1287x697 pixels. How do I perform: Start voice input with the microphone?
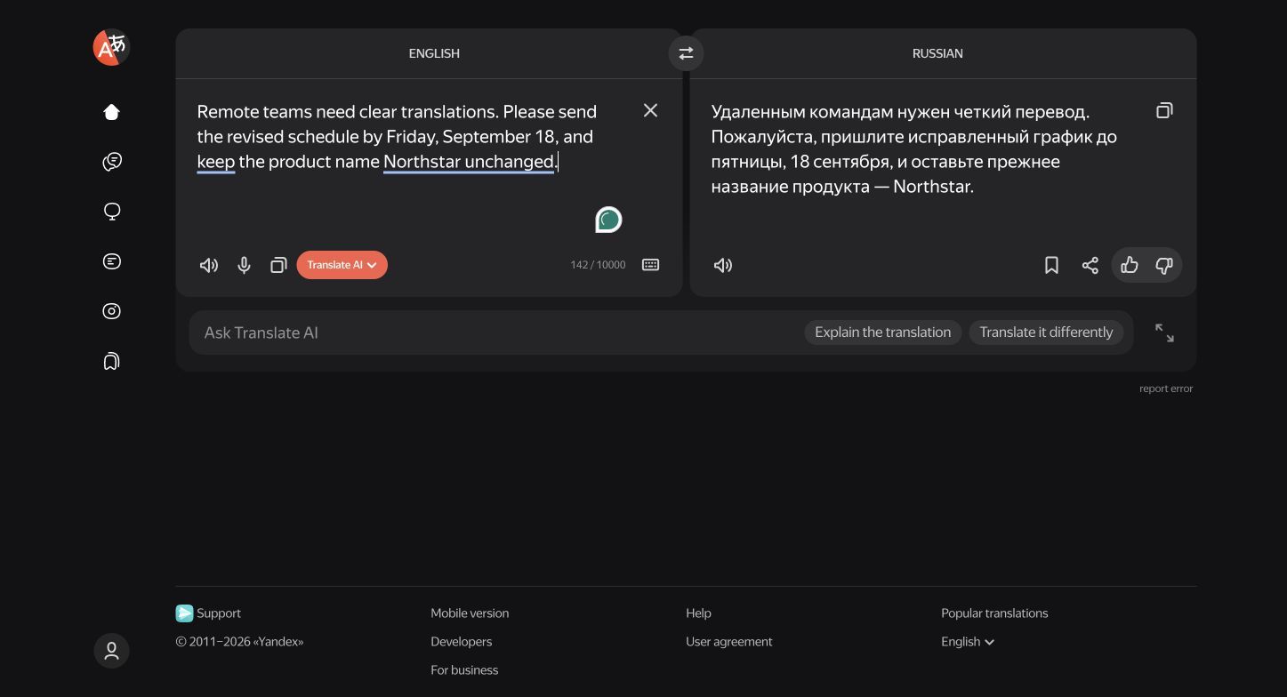point(244,265)
